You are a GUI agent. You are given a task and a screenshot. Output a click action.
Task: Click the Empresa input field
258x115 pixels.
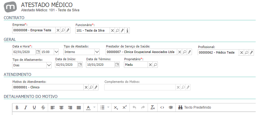34,30
